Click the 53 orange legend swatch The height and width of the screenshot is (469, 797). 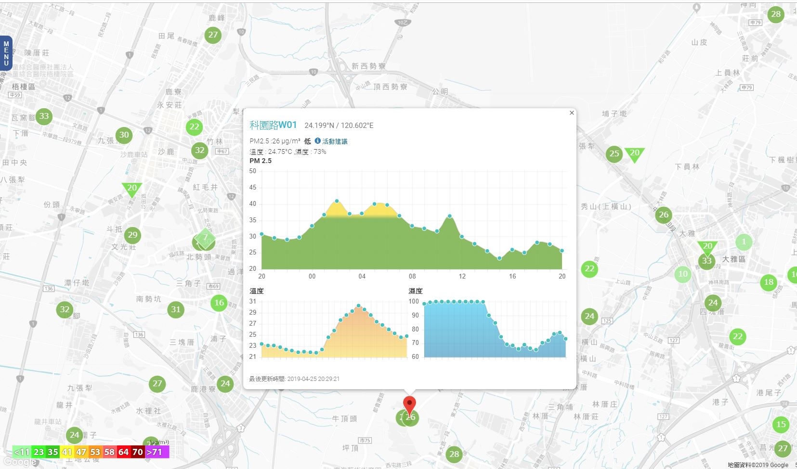tap(95, 452)
